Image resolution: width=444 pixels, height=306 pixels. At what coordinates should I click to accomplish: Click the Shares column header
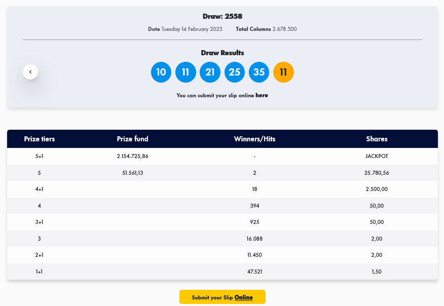pyautogui.click(x=377, y=139)
